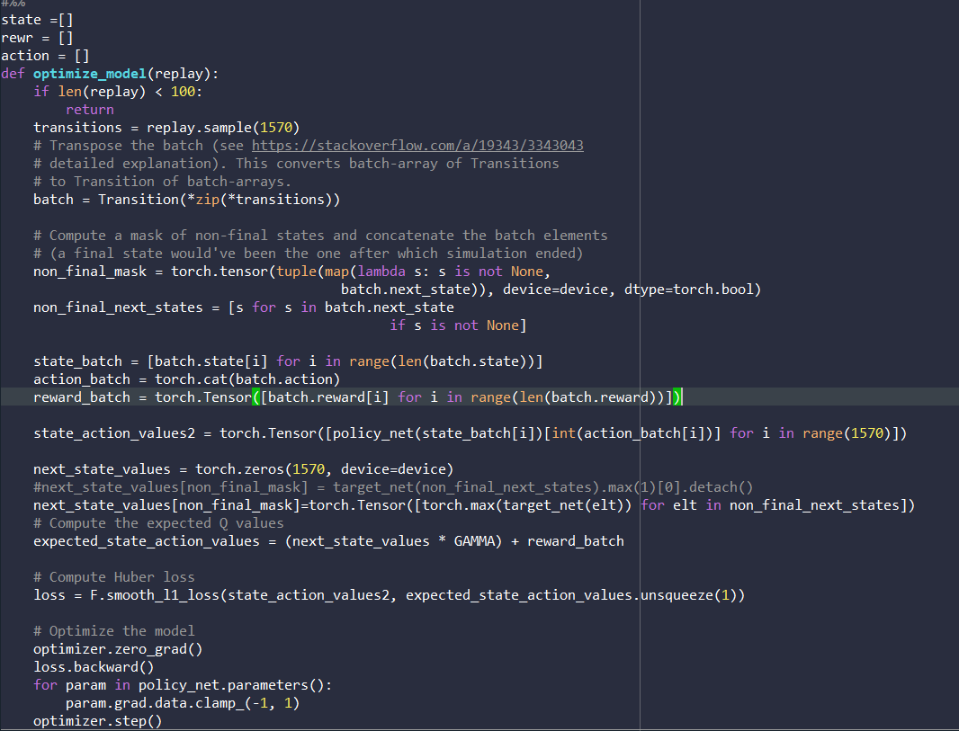Click the optimizer.step() line
This screenshot has height=731, width=959.
[x=97, y=721]
